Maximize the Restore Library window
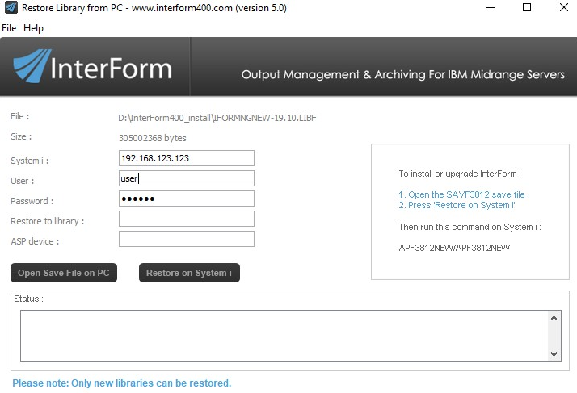 tap(527, 8)
